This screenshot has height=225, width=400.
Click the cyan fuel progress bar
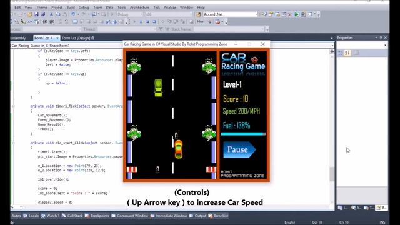[x=243, y=134]
